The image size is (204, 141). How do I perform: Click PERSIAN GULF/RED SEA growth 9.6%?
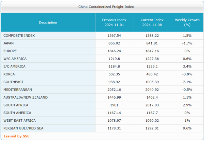point(187,128)
